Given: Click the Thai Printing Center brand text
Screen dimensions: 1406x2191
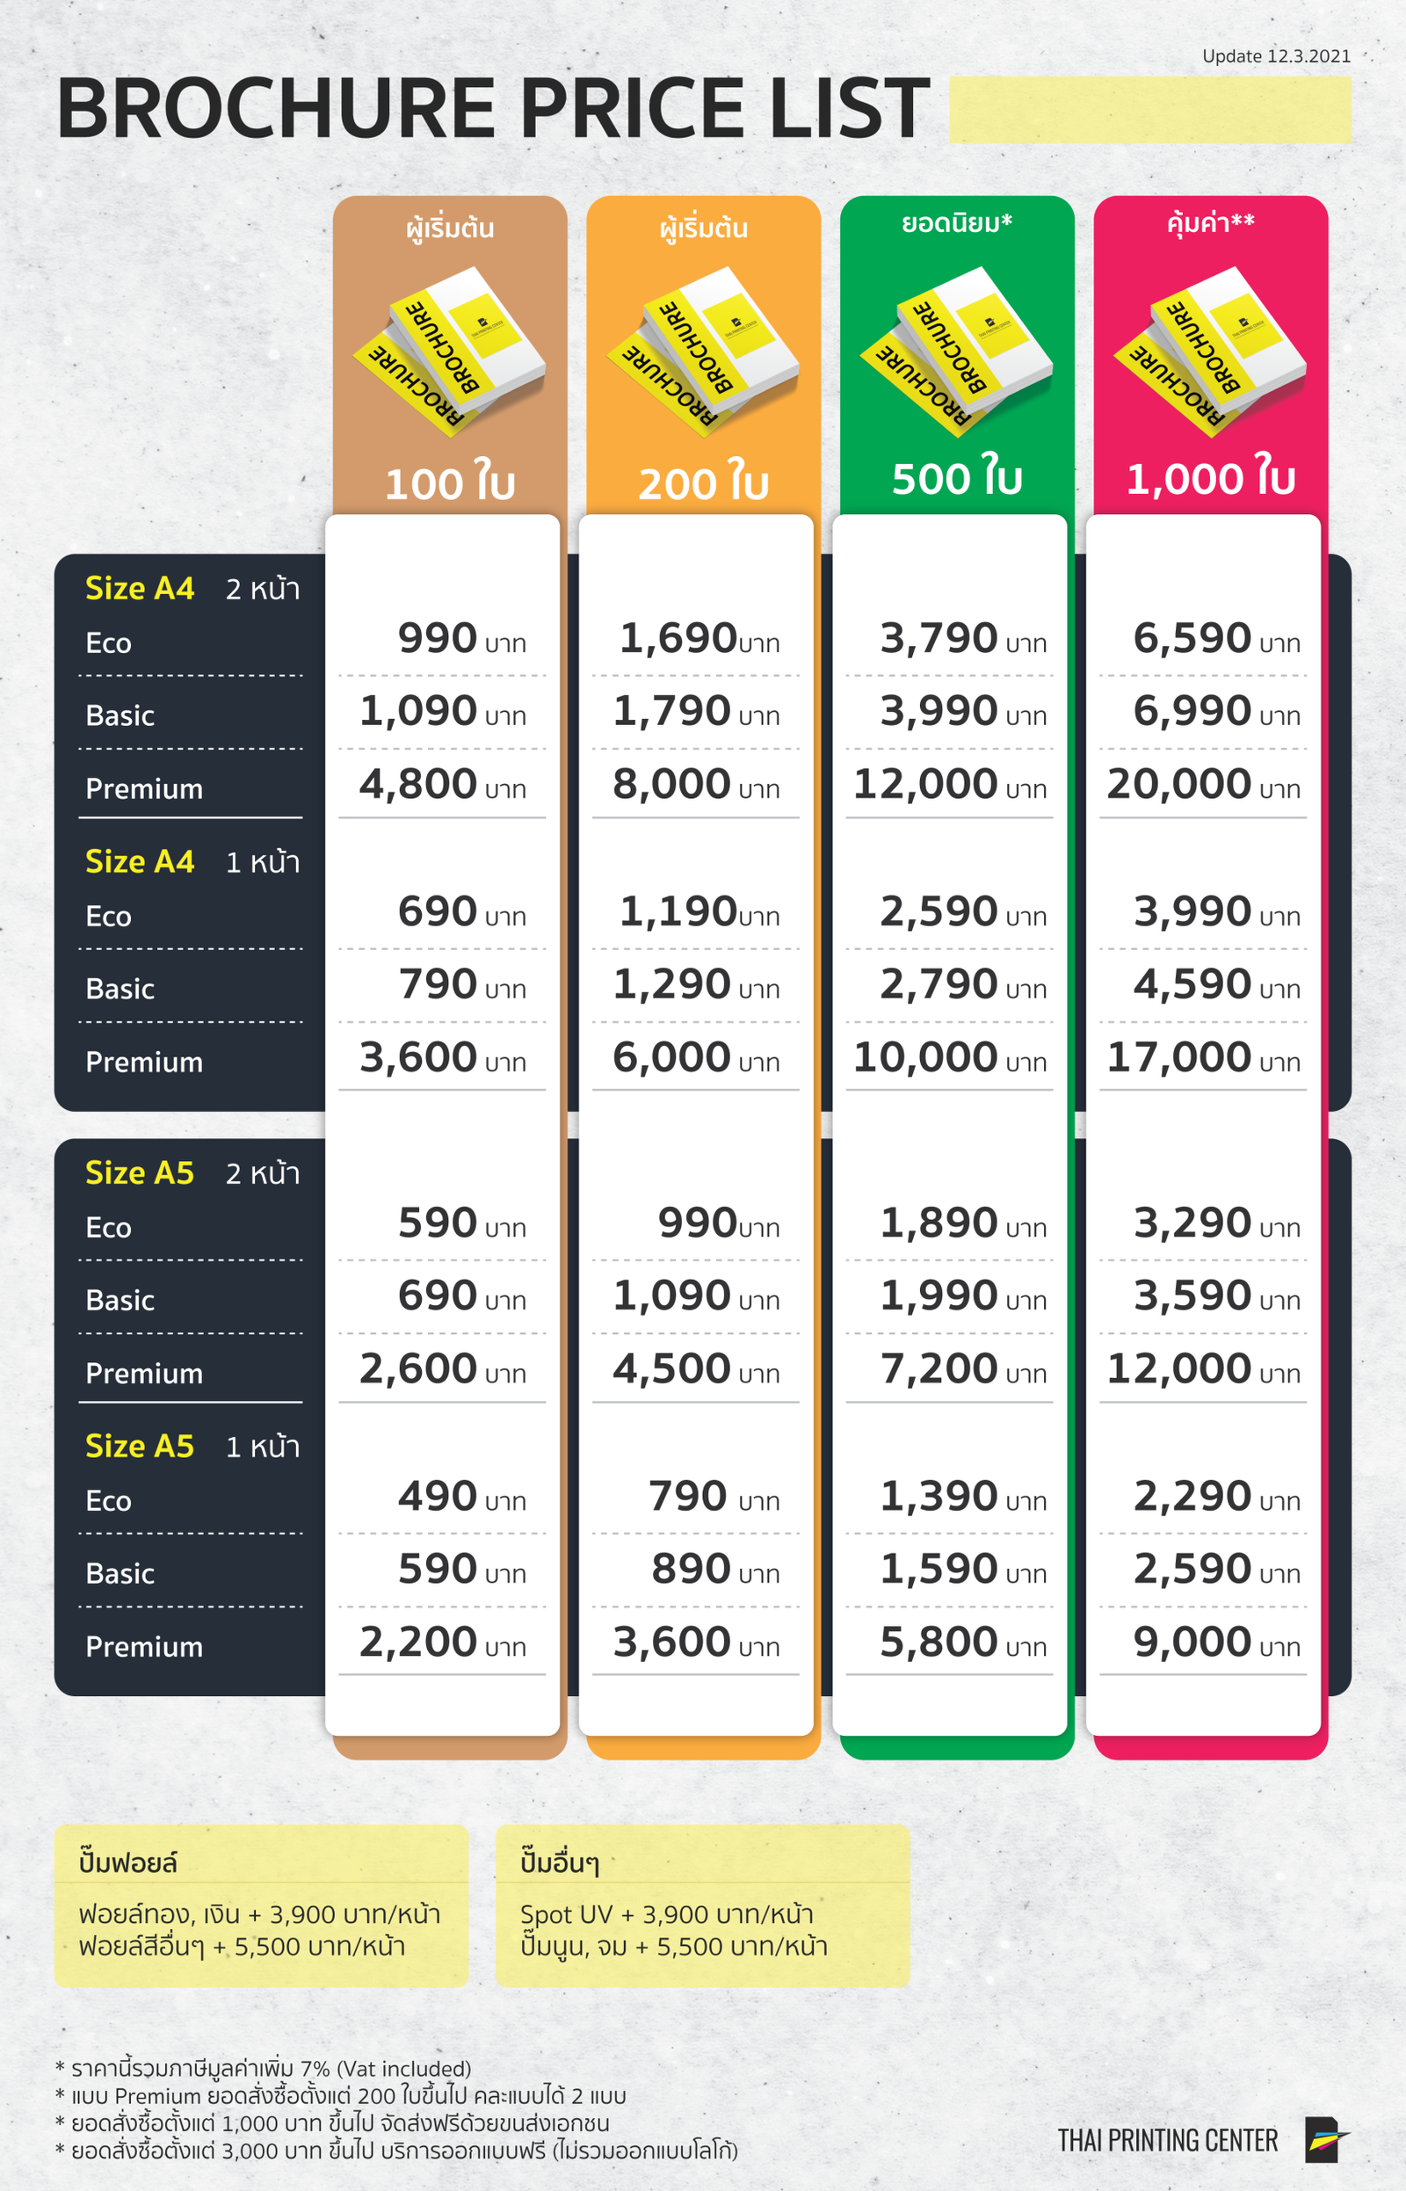Looking at the screenshot, I should pos(1168,2141).
